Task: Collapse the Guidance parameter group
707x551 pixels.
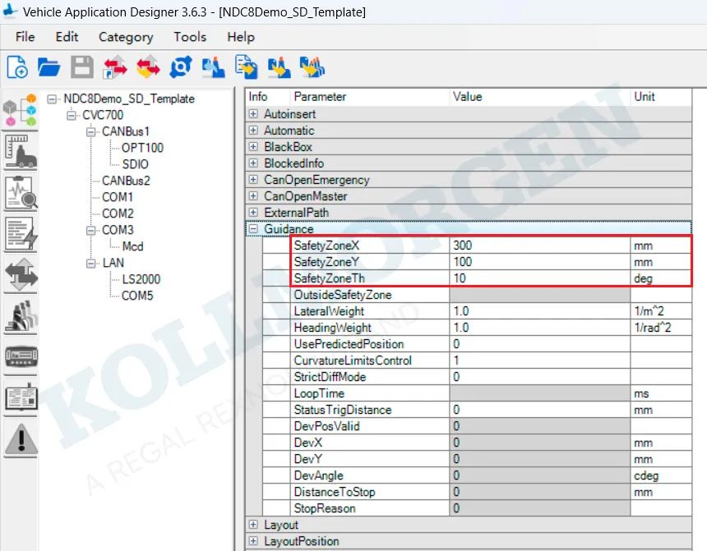Action: (254, 229)
